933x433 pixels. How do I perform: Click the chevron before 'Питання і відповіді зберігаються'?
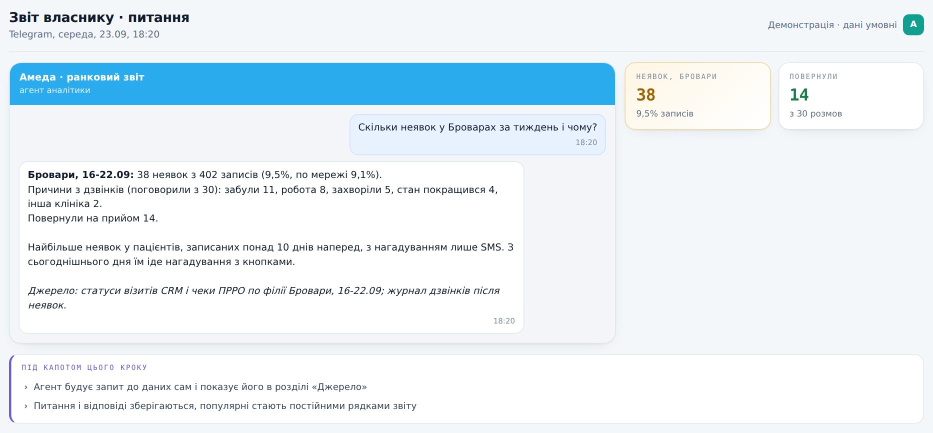pyautogui.click(x=26, y=406)
